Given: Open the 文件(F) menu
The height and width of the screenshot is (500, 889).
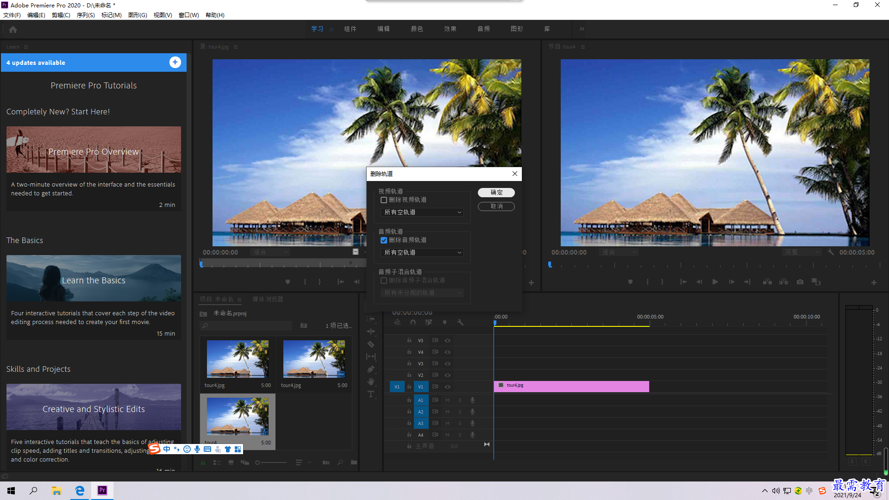Looking at the screenshot, I should 12,15.
